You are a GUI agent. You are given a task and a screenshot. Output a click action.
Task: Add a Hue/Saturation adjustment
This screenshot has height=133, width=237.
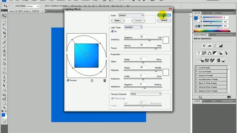click(x=204, y=53)
